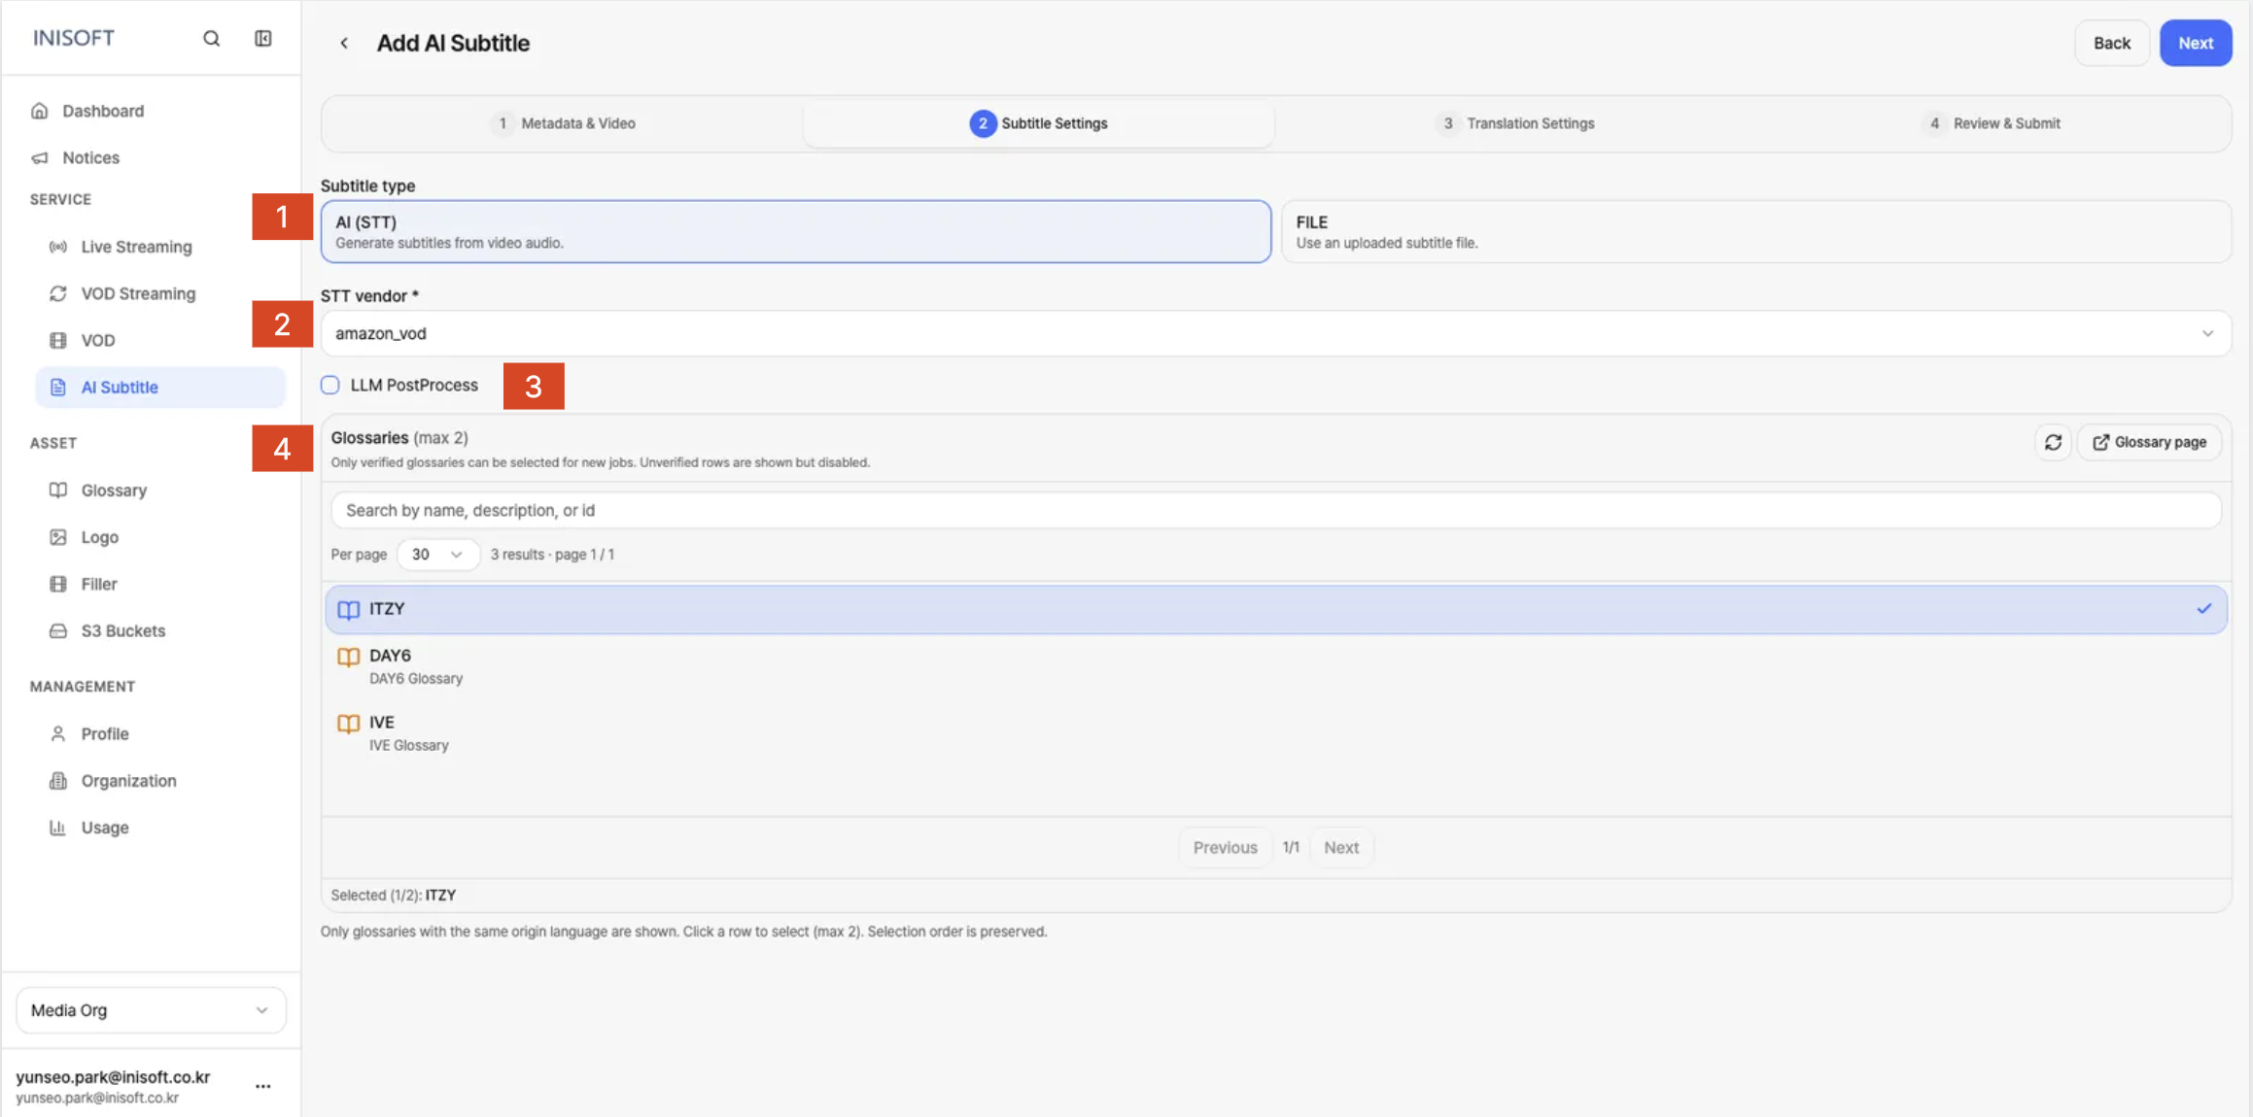The width and height of the screenshot is (2253, 1117).
Task: Deselect the ITZY glossary row
Action: coord(1275,609)
